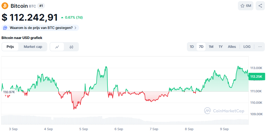
Task: Click the 5 Sep date label
Action: tap(84, 129)
